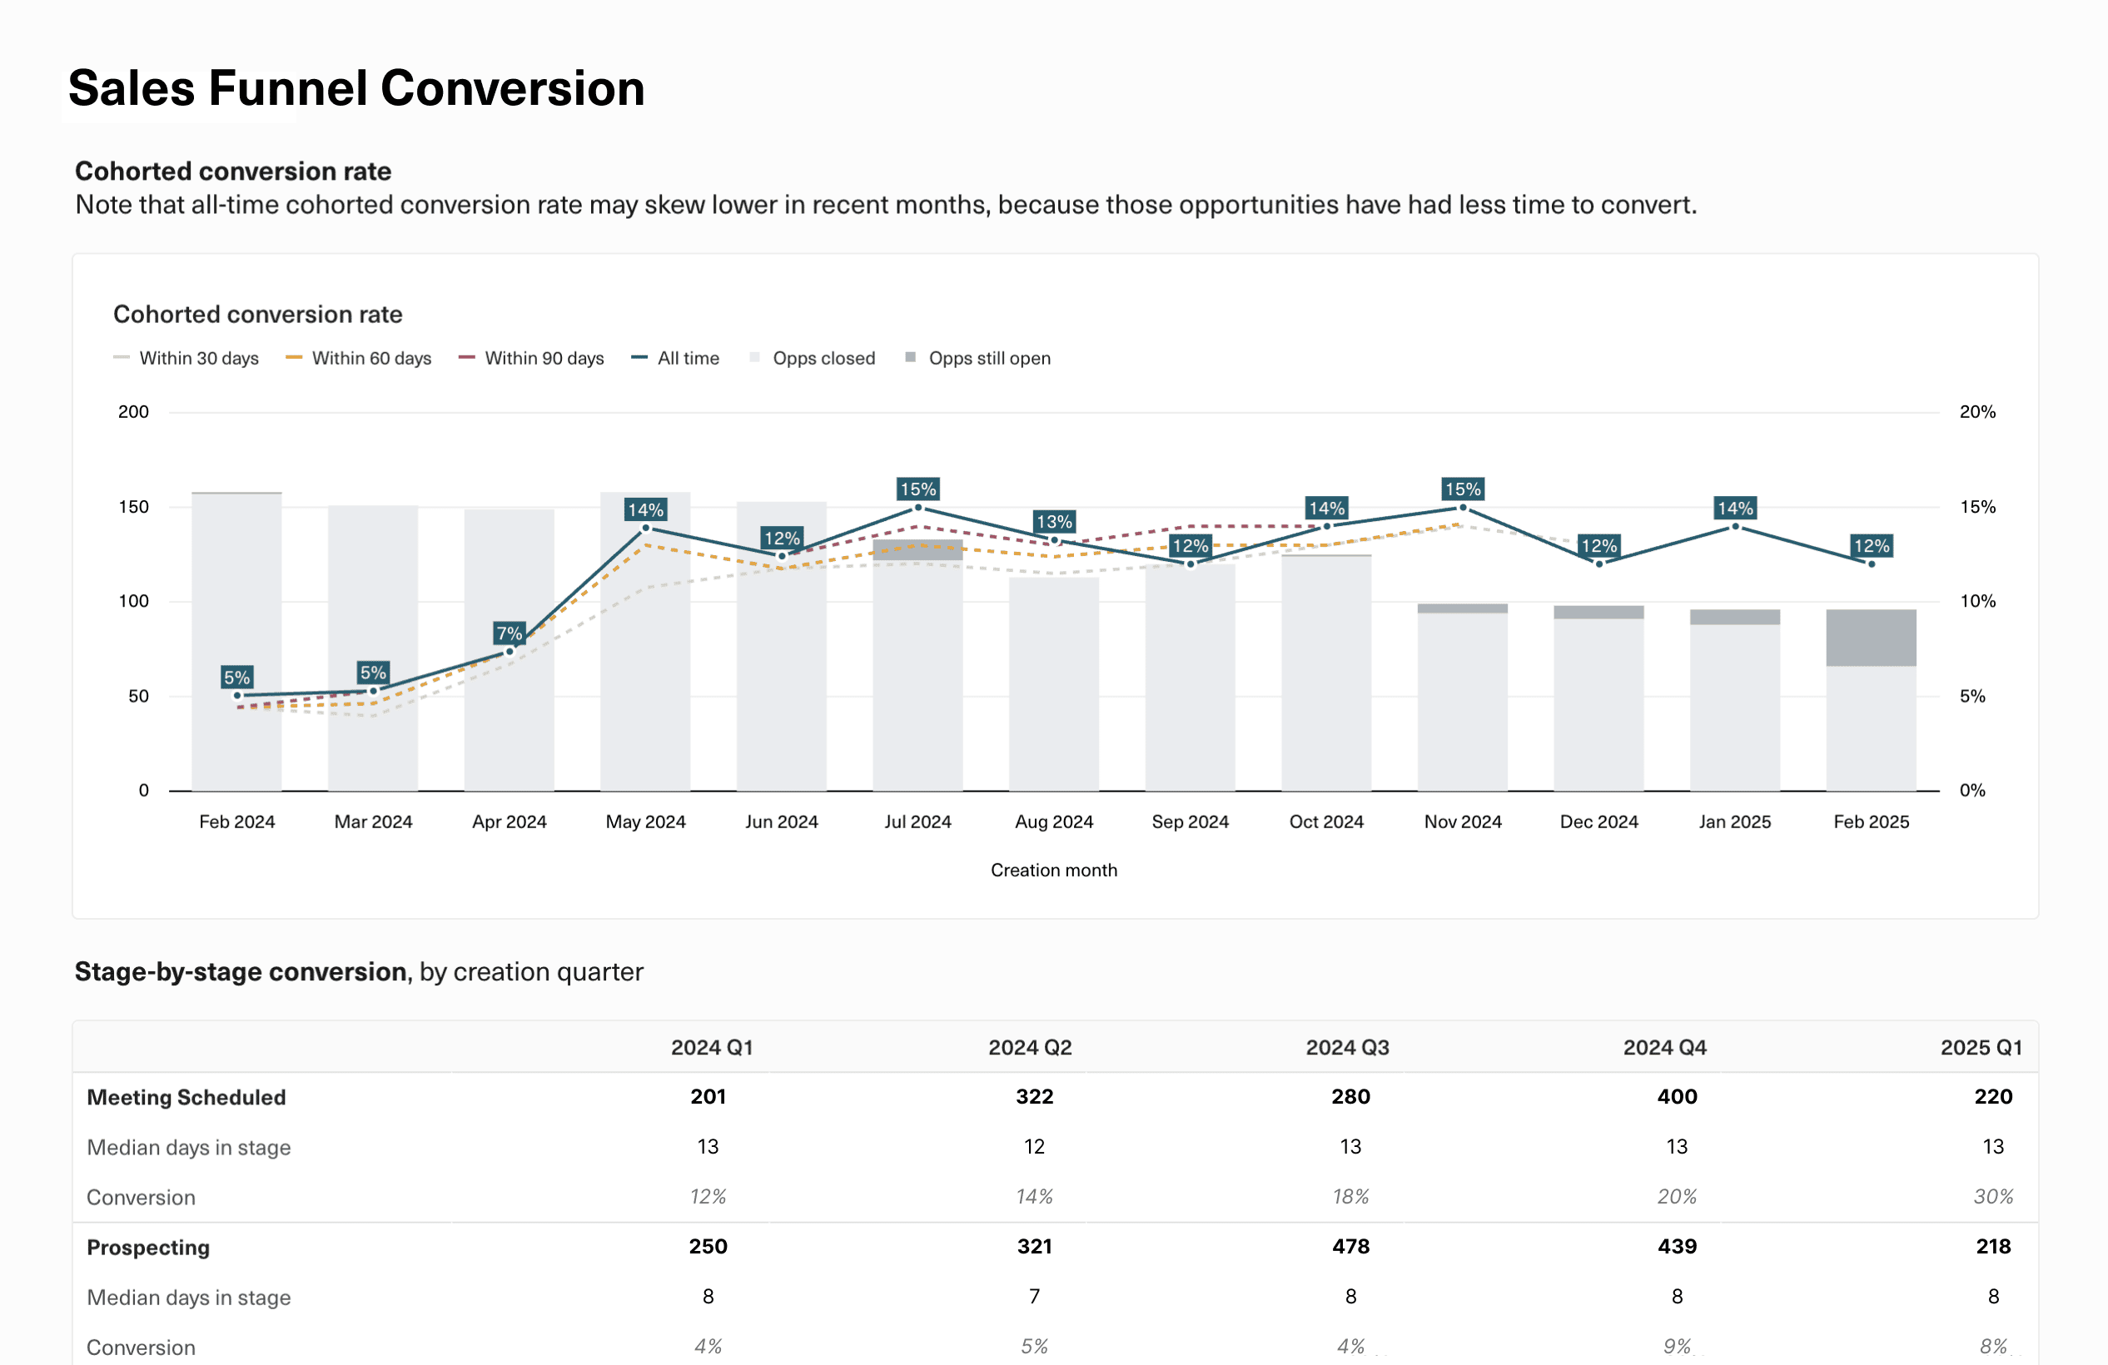Click the Feb 2025 stacked bar
Image resolution: width=2108 pixels, height=1365 pixels.
coord(1871,699)
